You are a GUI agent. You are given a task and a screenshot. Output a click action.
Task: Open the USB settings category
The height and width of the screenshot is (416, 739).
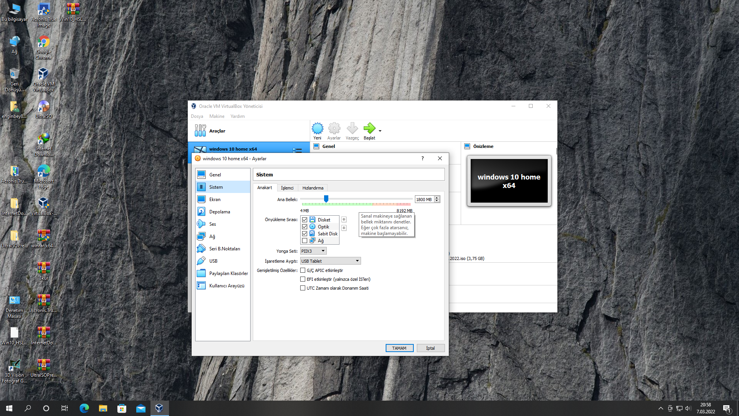coord(213,261)
